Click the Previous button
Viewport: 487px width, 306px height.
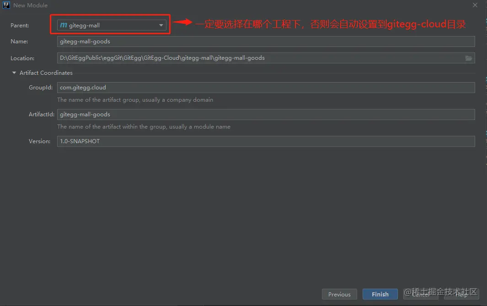click(x=339, y=294)
